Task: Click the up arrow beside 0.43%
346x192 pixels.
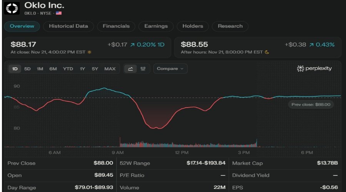Action: pyautogui.click(x=311, y=45)
